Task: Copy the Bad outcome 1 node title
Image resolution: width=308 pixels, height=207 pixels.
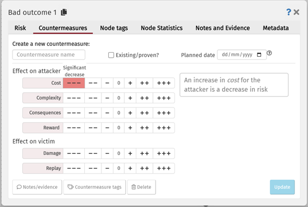Action: (64, 12)
